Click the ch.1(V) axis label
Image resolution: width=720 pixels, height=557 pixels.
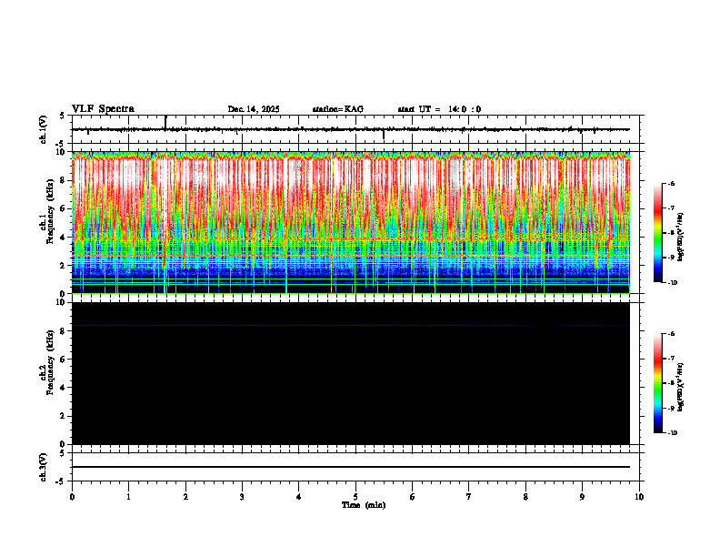[44, 129]
